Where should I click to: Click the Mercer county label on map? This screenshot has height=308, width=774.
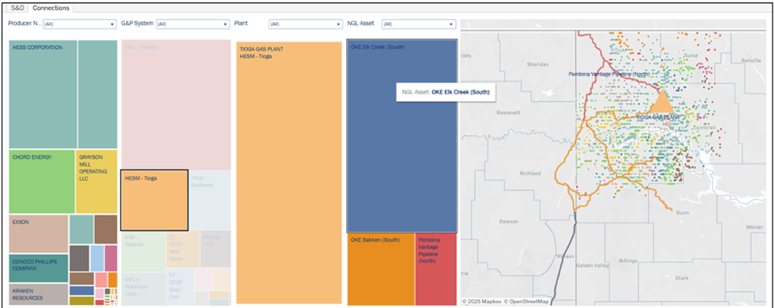click(754, 228)
